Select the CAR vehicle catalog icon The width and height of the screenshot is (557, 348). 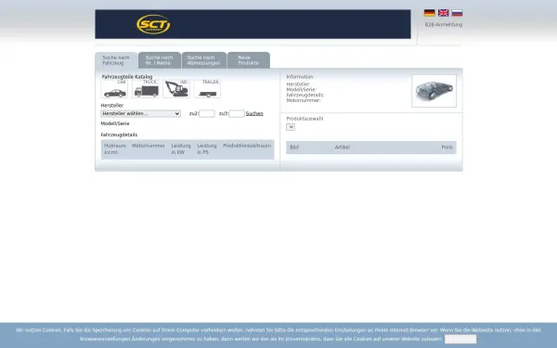pos(114,88)
